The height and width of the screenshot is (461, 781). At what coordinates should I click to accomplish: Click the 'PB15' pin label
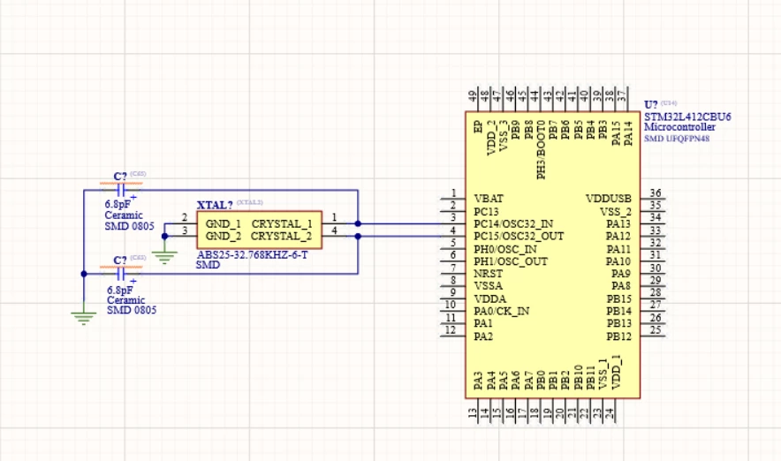point(618,299)
